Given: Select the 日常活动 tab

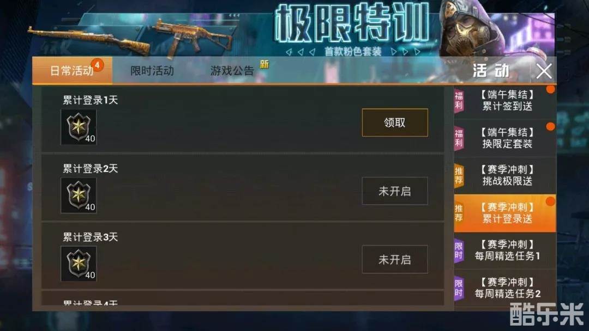Looking at the screenshot, I should pyautogui.click(x=72, y=70).
